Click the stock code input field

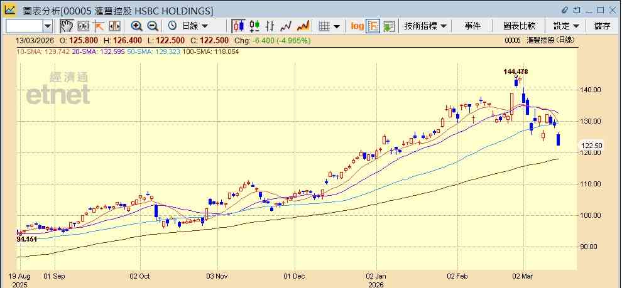tap(24, 26)
